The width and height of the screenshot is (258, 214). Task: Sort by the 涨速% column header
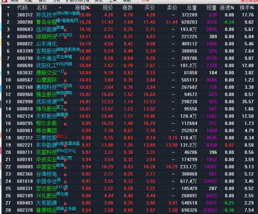click(x=227, y=7)
